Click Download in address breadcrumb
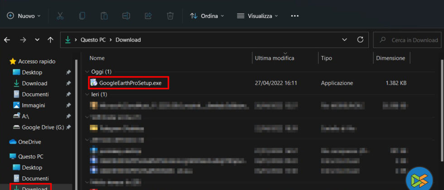The image size is (444, 190). pyautogui.click(x=128, y=40)
